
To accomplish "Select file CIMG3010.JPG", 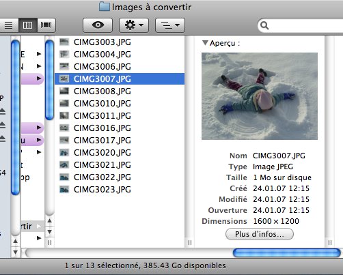I will pyautogui.click(x=120, y=104).
